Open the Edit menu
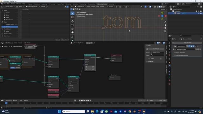This screenshot has width=203, height=114. point(8,4)
